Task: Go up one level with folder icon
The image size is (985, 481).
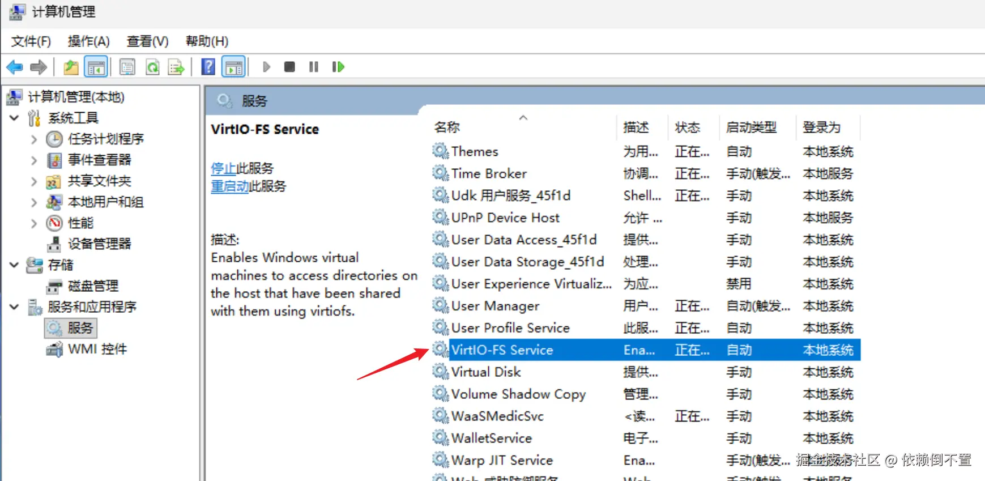Action: (x=71, y=67)
